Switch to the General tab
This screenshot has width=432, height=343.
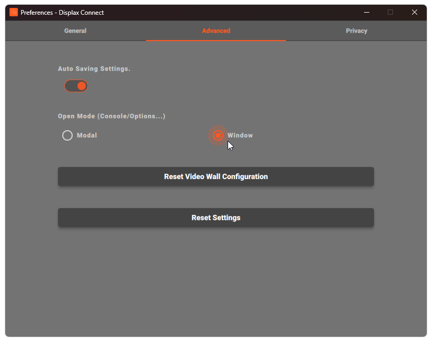click(x=75, y=31)
